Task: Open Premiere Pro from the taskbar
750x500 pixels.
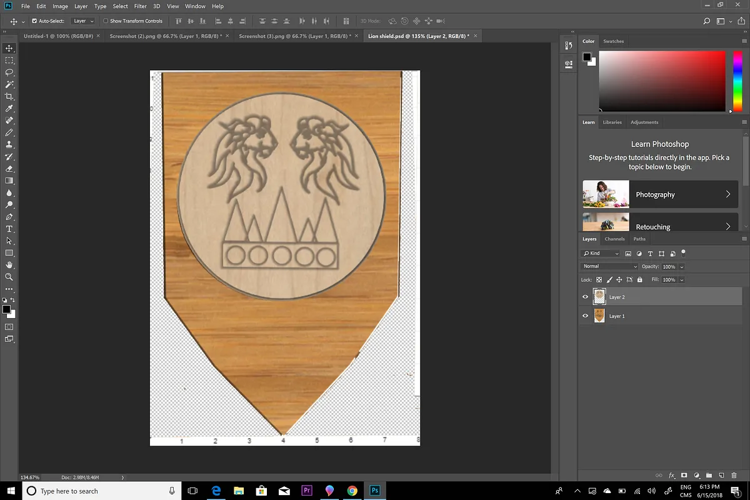Action: (x=306, y=491)
